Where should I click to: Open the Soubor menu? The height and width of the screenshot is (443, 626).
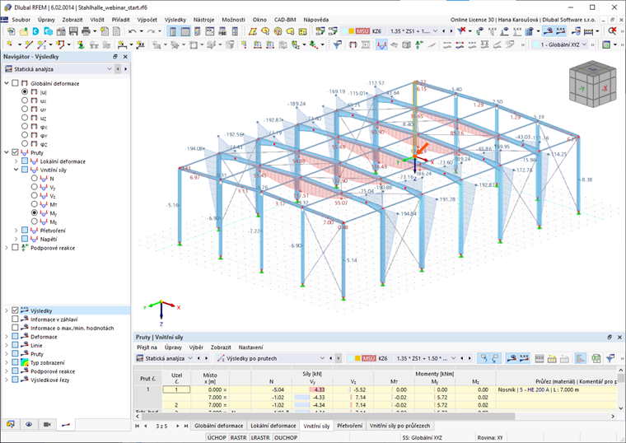tap(21, 20)
